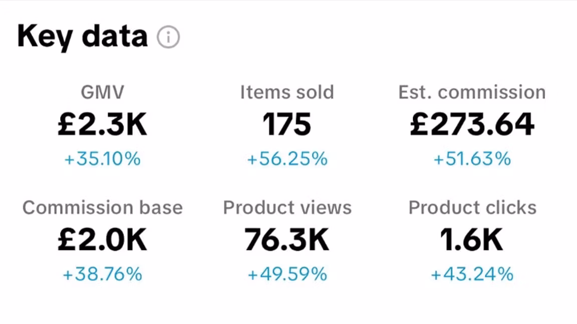Select the £2.3K GMV value
Image resolution: width=577 pixels, height=324 pixels.
tap(103, 124)
